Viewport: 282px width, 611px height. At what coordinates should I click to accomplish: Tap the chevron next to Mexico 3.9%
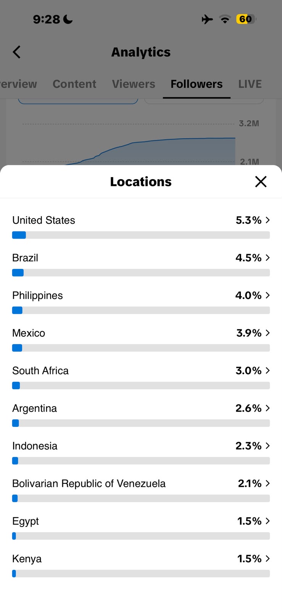coord(267,333)
